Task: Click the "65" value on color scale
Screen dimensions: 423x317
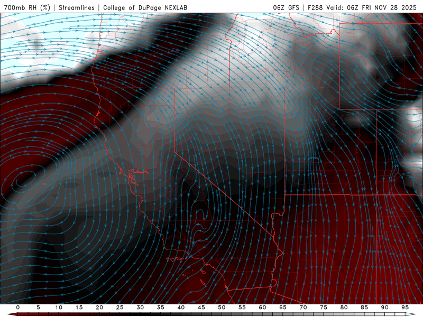Action: (283, 307)
